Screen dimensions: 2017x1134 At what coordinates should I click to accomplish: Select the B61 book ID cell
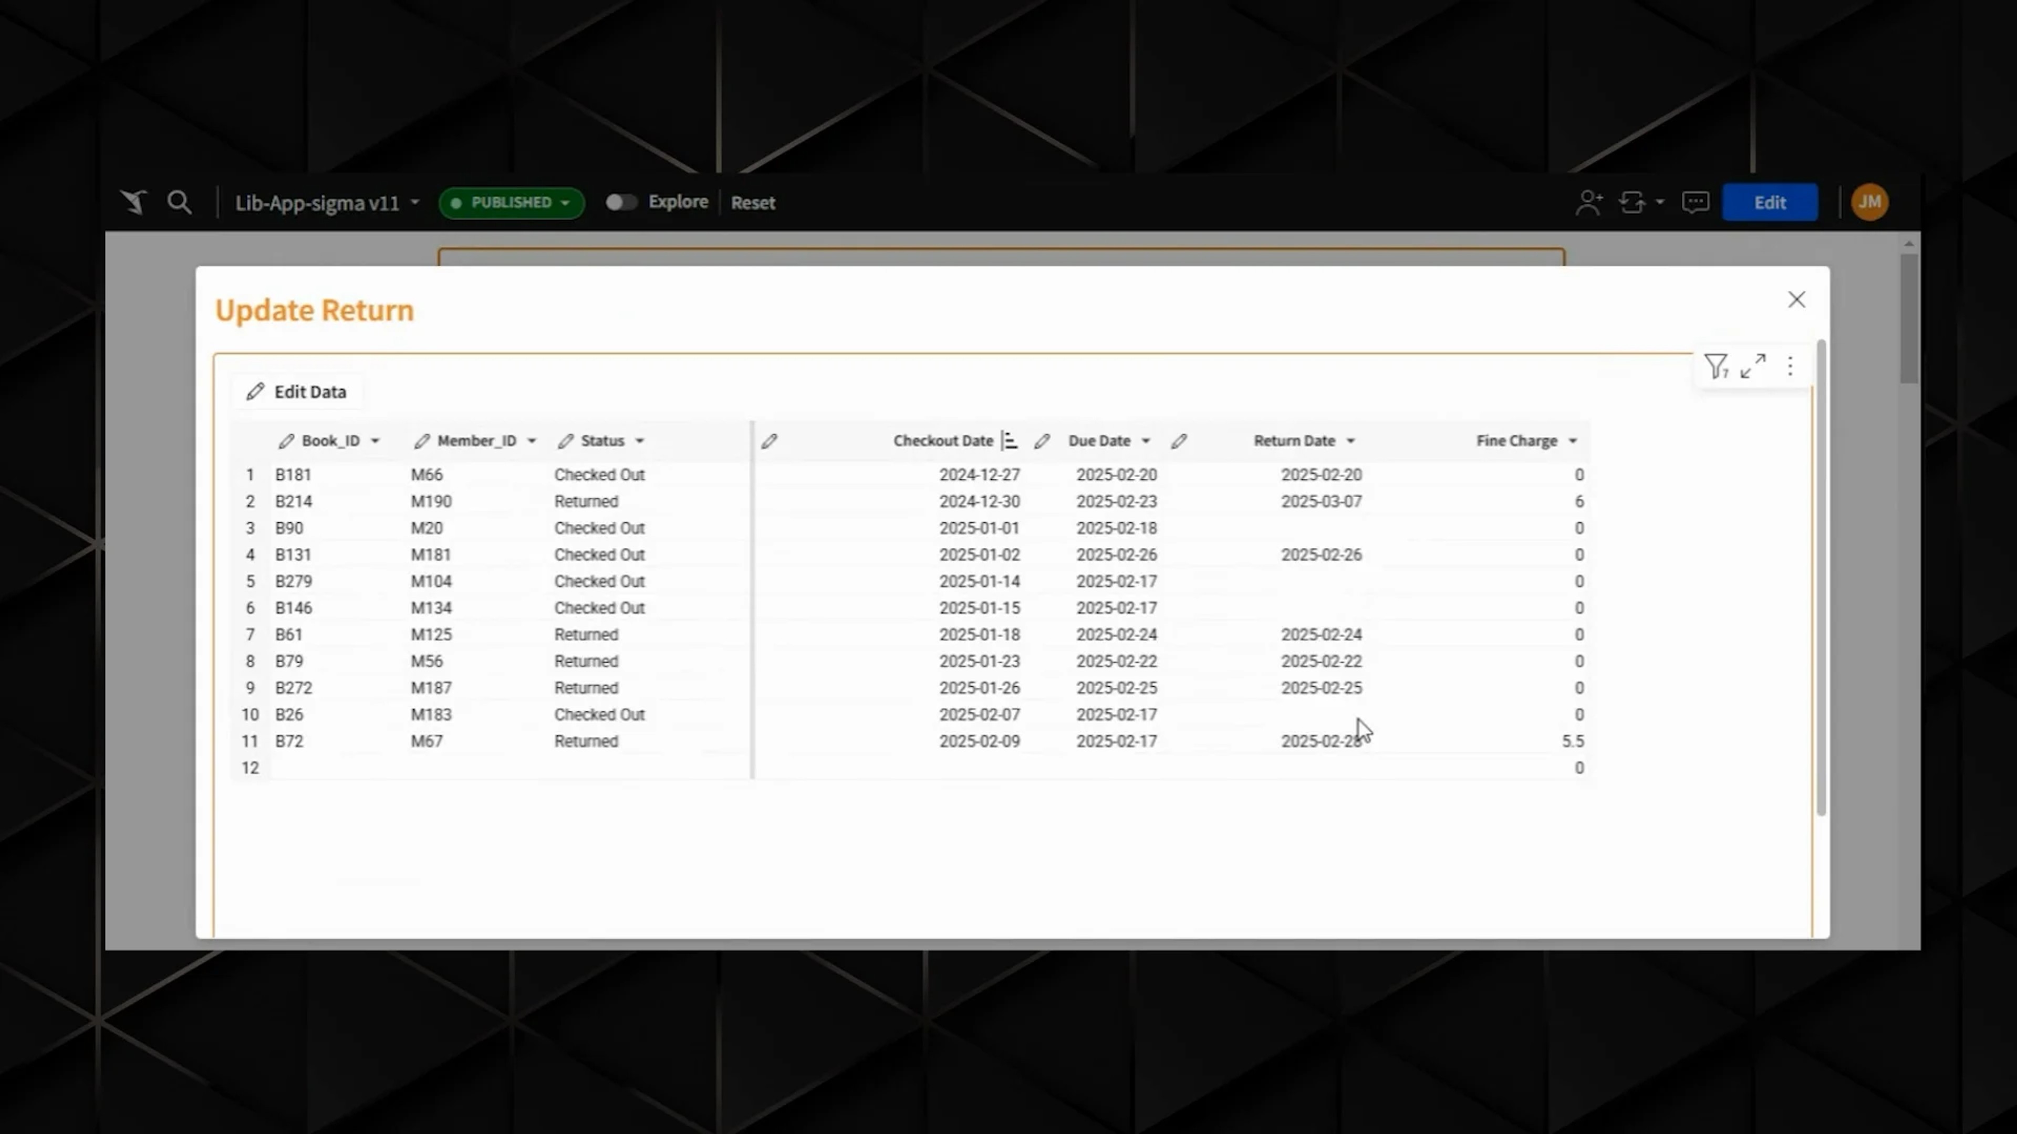tap(289, 635)
